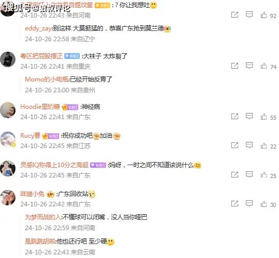Click the fan badge next to 粤区把屁股摆正
The width and height of the screenshot is (279, 258).
click(72, 56)
